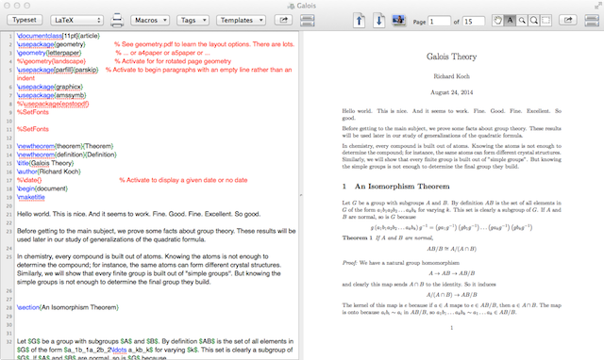Toggle the preview pane split view icon
This screenshot has height=360, width=604.
click(x=592, y=20)
